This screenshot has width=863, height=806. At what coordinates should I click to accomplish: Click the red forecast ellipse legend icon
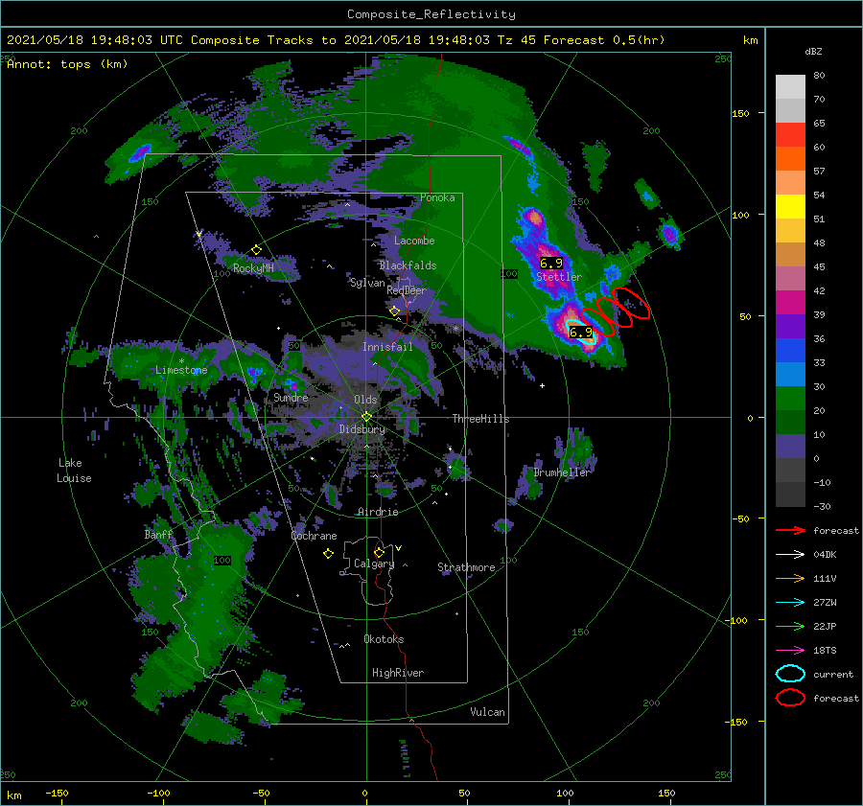click(790, 698)
